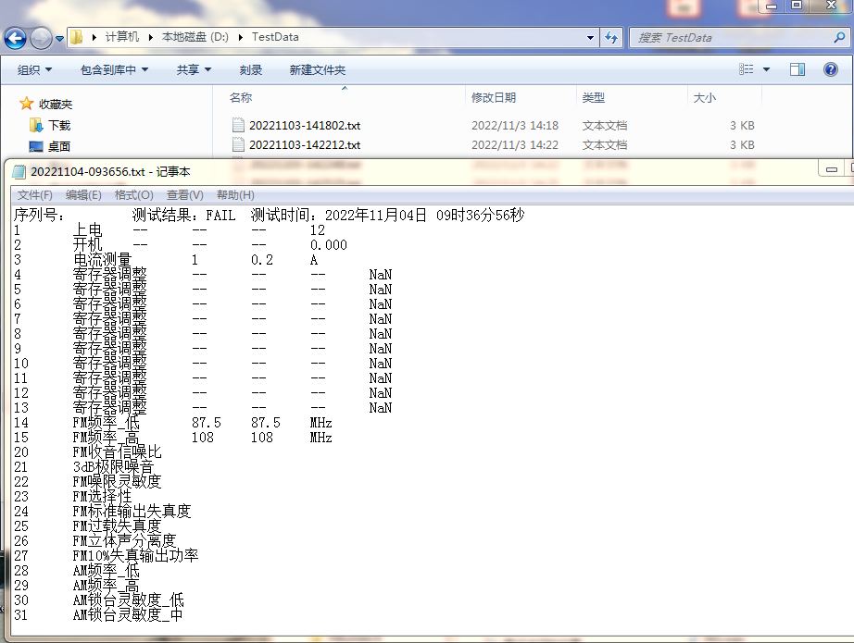
Task: Open the 文件(F) menu in Notepad
Action: [35, 194]
